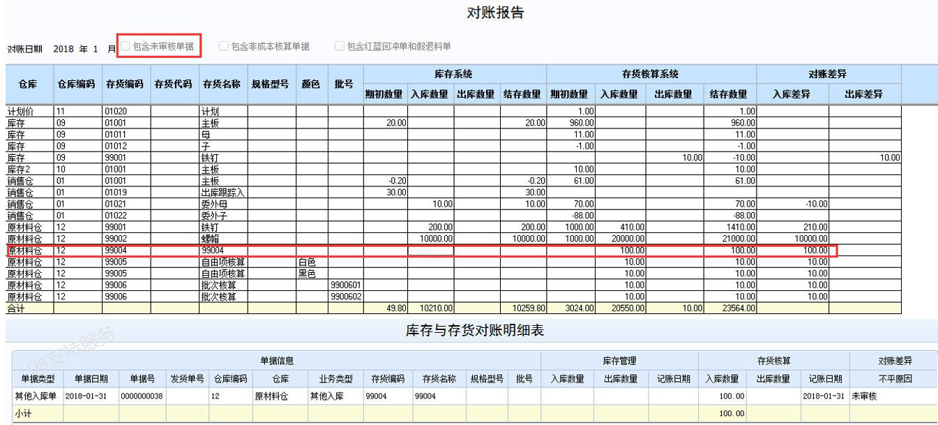This screenshot has width=938, height=425.
Task: Toggle the 包含红蓝回冲单和假退料单 checkbox
Action: pyautogui.click(x=340, y=47)
